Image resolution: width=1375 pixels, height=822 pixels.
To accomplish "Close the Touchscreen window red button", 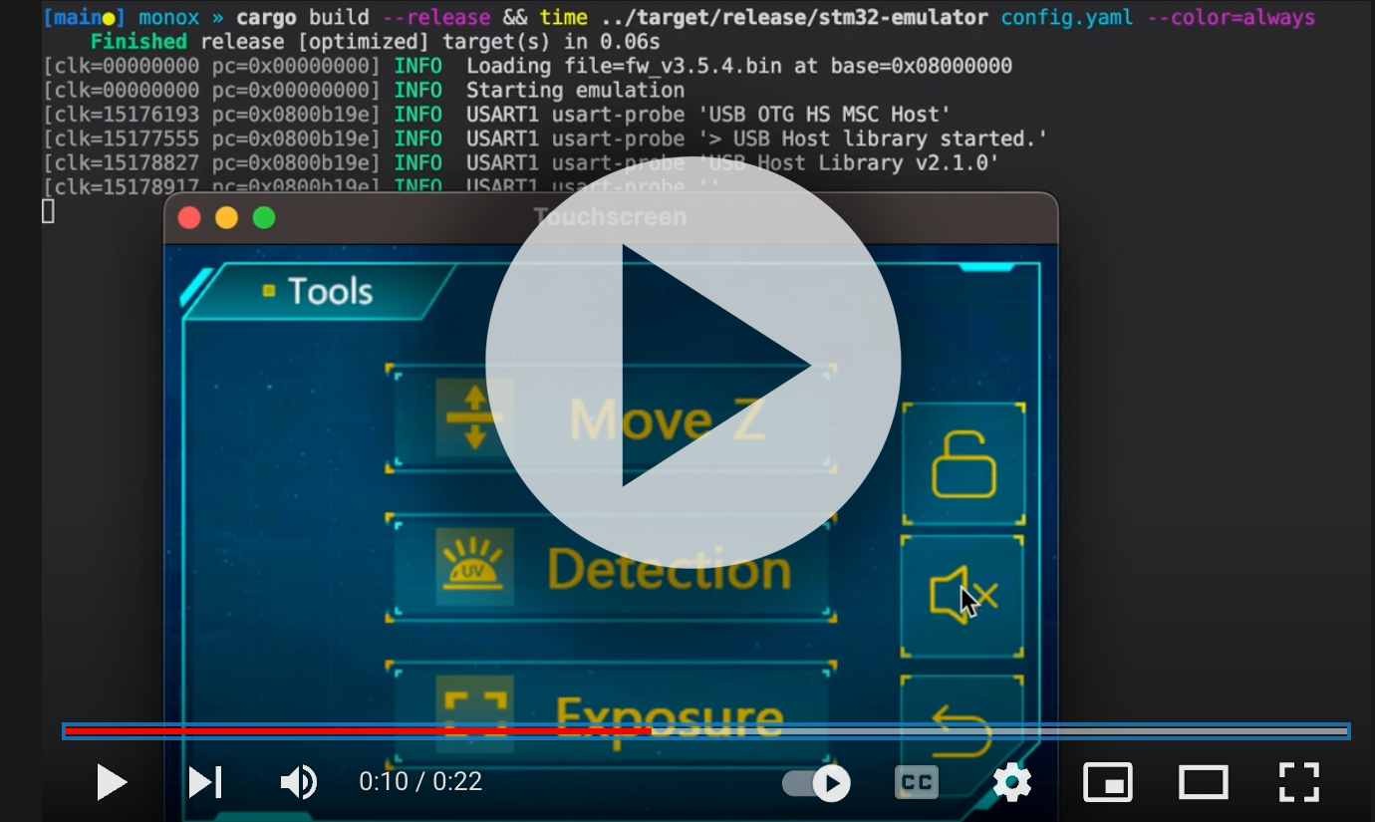I will (x=189, y=217).
